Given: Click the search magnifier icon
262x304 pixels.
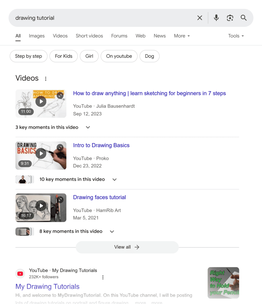Looking at the screenshot, I should click(244, 18).
